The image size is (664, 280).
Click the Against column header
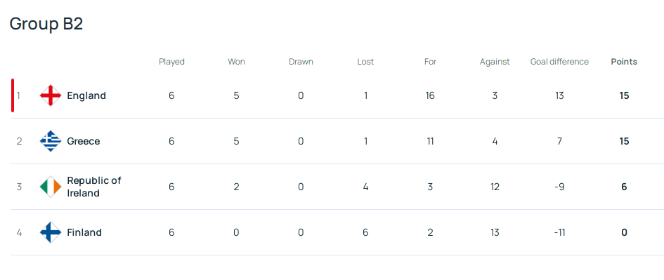click(x=495, y=62)
